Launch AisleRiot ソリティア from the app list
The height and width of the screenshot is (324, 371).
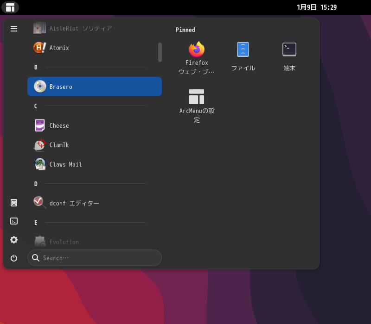(95, 28)
